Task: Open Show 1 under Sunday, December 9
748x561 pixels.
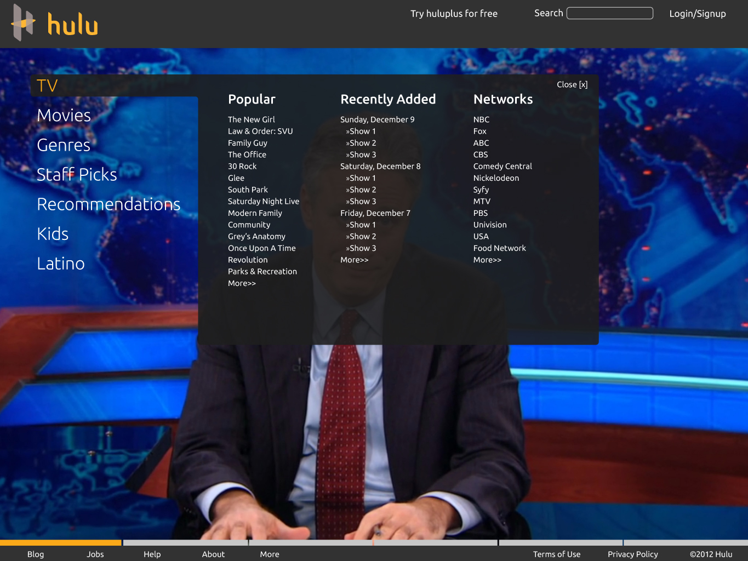Action: coord(362,131)
